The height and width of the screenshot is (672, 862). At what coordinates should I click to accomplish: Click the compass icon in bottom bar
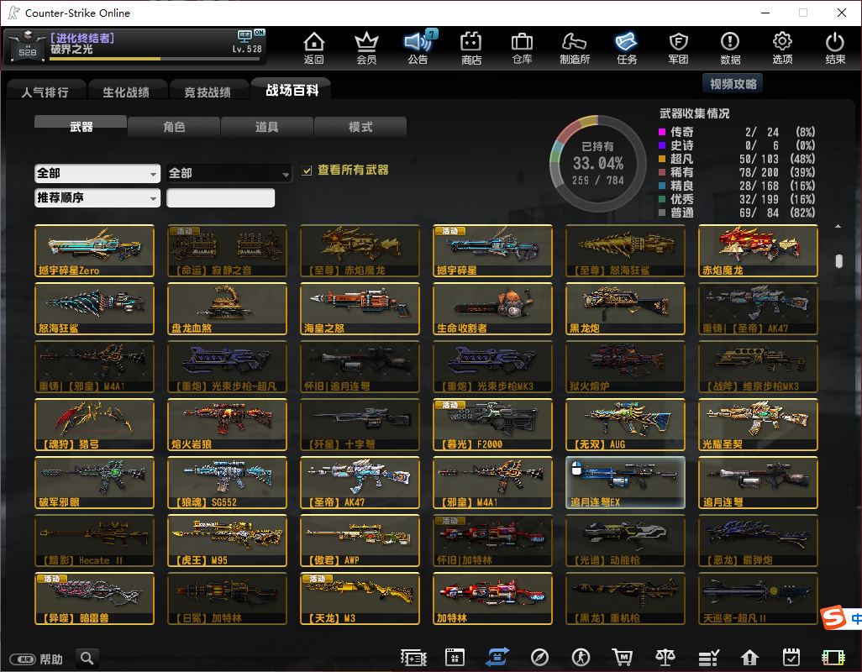pyautogui.click(x=539, y=658)
